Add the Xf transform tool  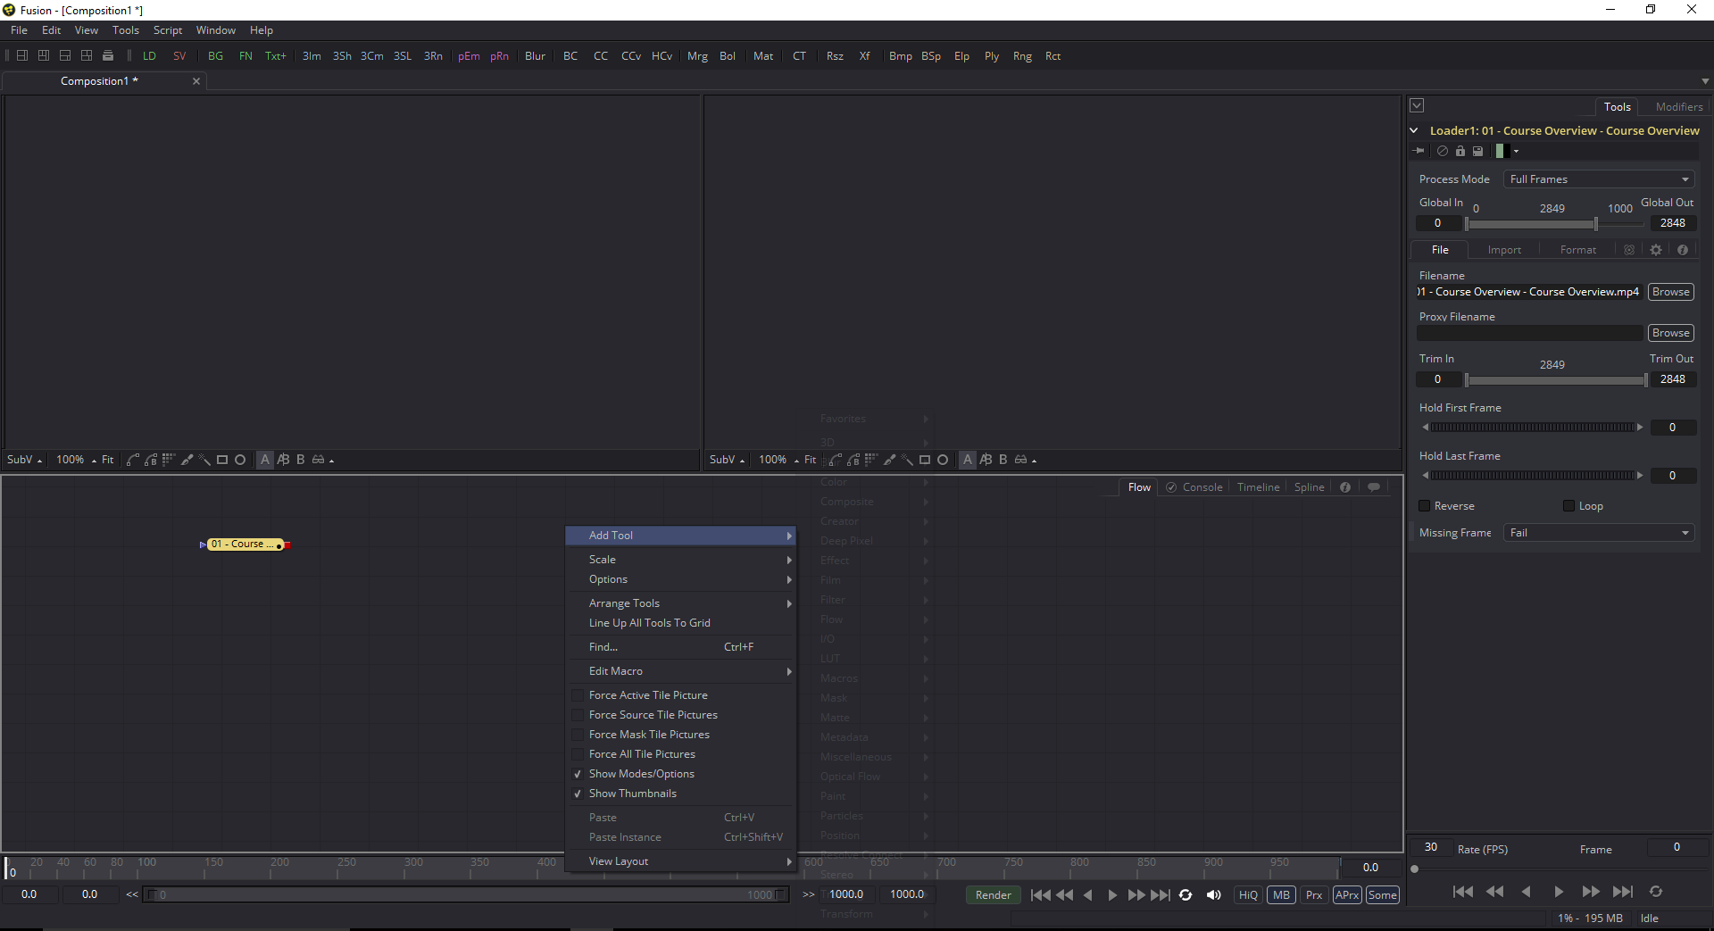point(864,56)
